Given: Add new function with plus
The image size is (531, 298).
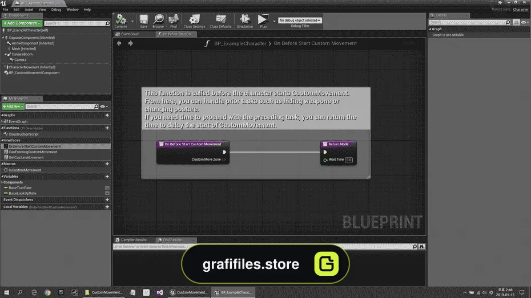Looking at the screenshot, I should click(107, 128).
